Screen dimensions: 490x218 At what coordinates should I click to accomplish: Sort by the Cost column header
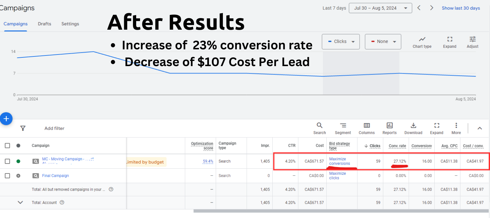pyautogui.click(x=320, y=146)
